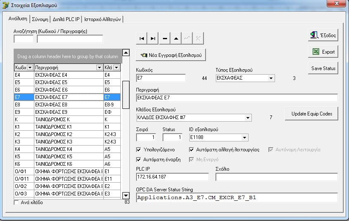Select the ΤΑΙΝΙΟΔΡΟΜΟΣ Κ2 row
The image size is (349, 221).
click(67, 134)
